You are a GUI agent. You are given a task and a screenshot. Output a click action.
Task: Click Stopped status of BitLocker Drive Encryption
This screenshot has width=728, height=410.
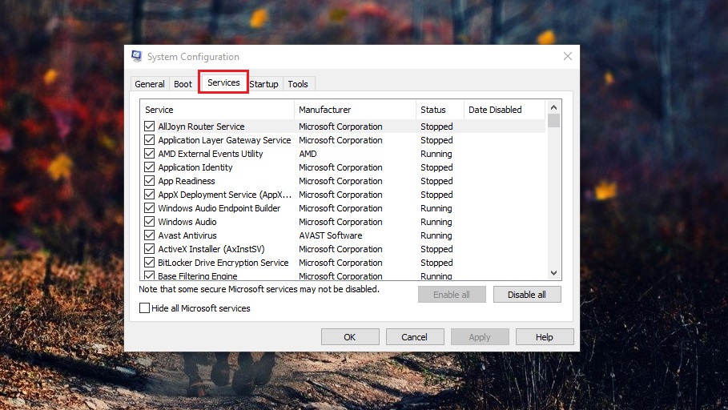click(436, 263)
